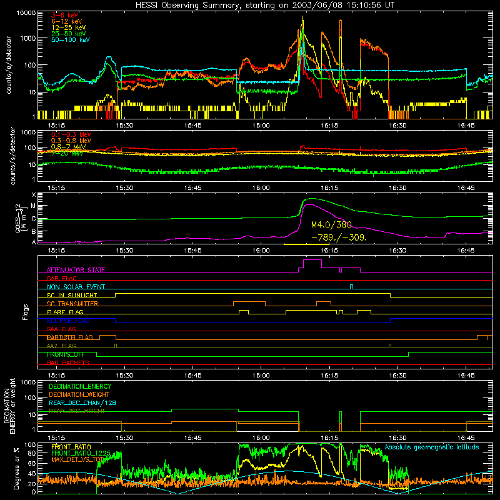Select the DECIMATION_WEIGHT legend entry

[x=79, y=394]
